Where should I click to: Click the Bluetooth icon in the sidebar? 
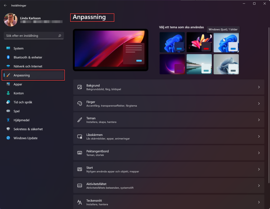coord(8,57)
